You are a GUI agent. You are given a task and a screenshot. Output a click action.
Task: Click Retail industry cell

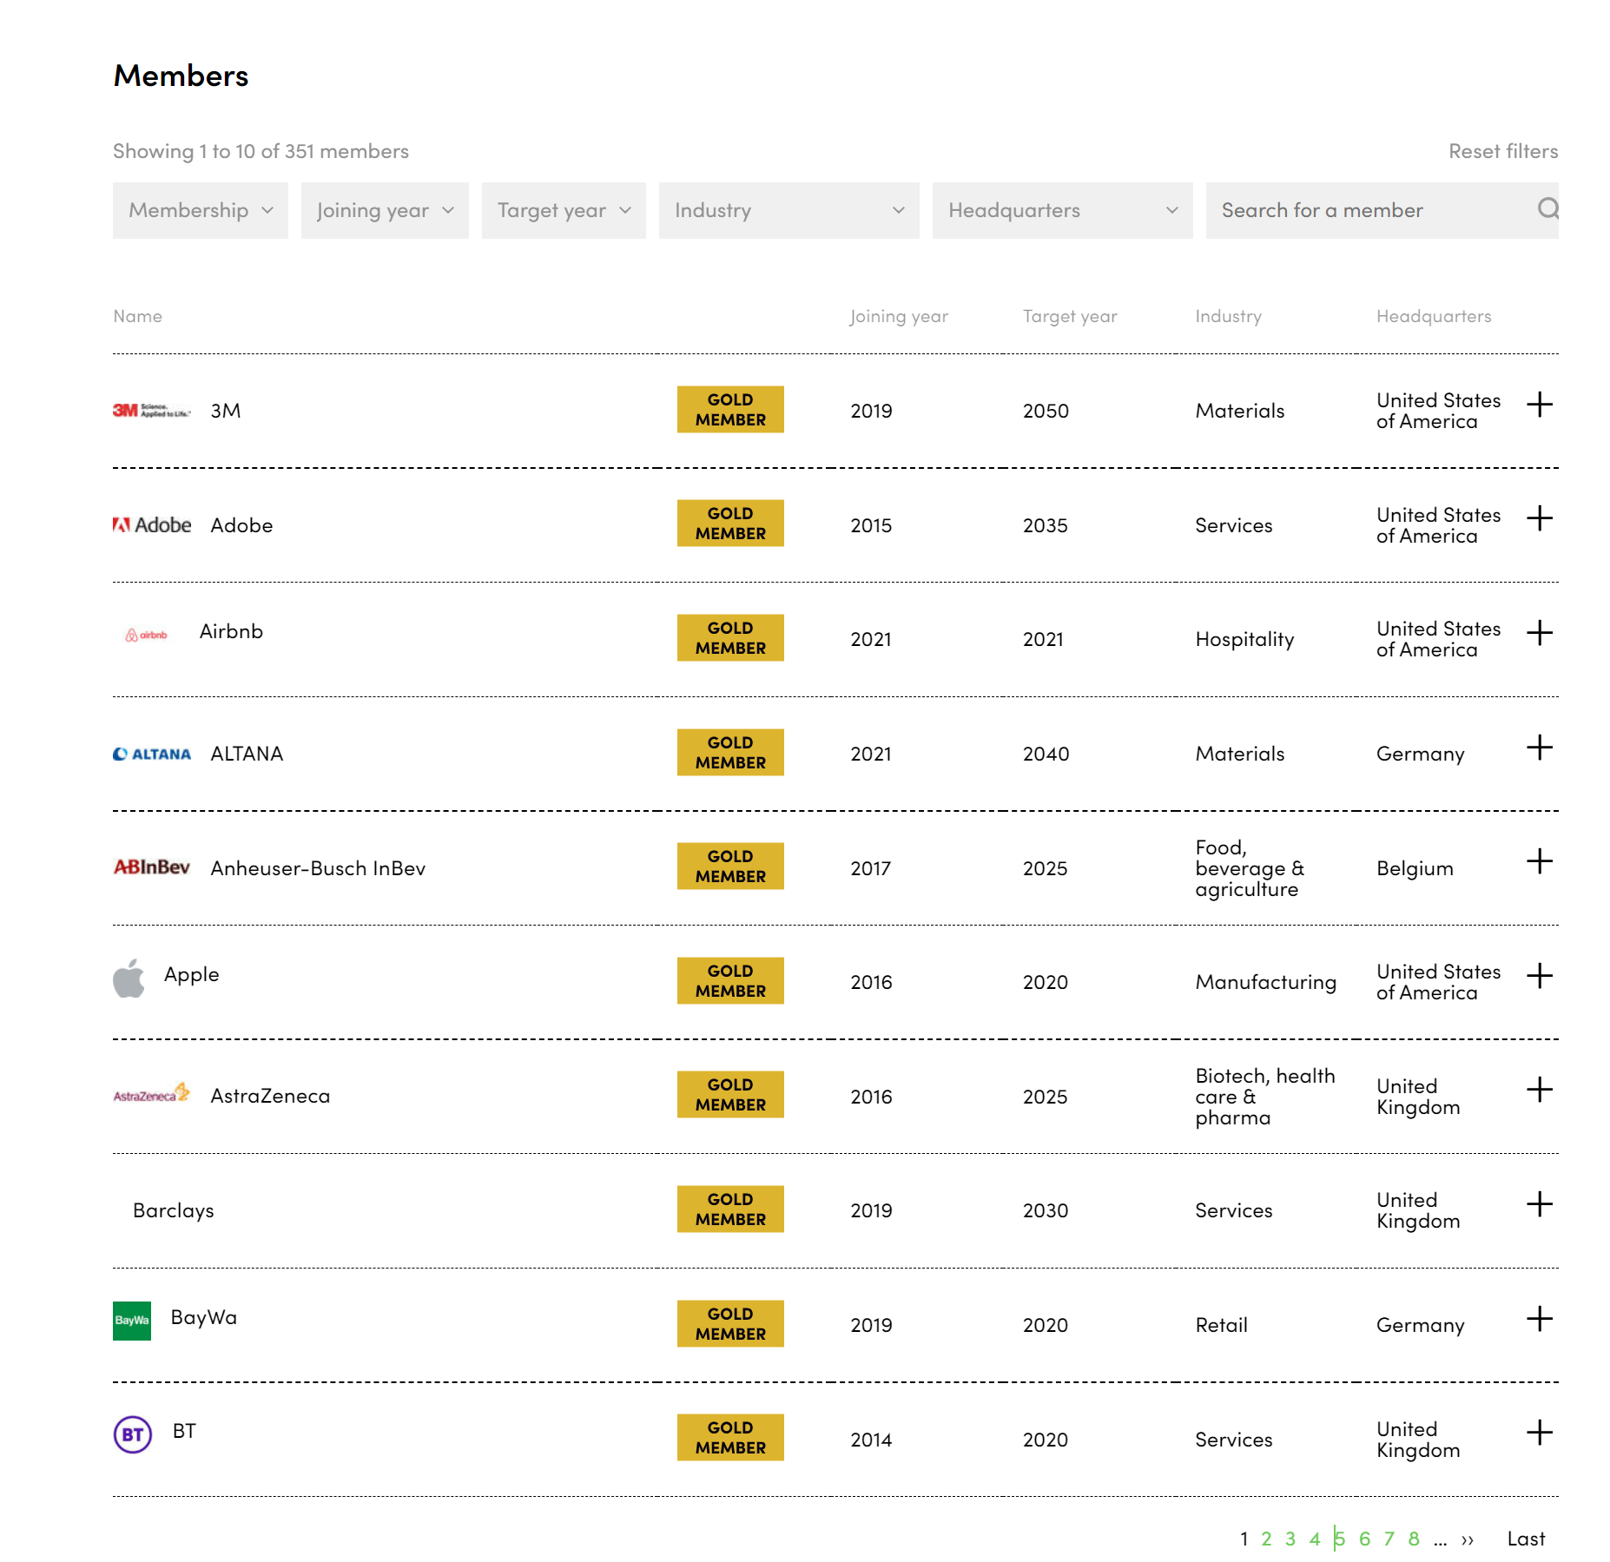1221,1325
